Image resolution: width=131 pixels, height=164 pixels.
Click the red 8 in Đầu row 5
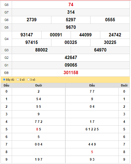click(37, 129)
